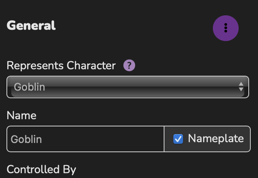Uncheck the Nameplate checkbox
The height and width of the screenshot is (178, 258).
[x=178, y=139]
